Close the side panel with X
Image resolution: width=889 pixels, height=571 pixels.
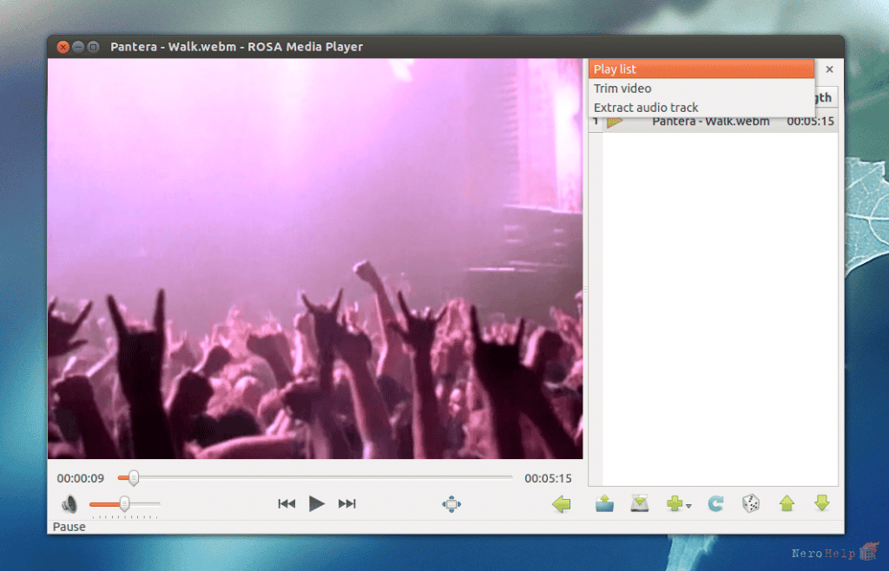[x=829, y=69]
